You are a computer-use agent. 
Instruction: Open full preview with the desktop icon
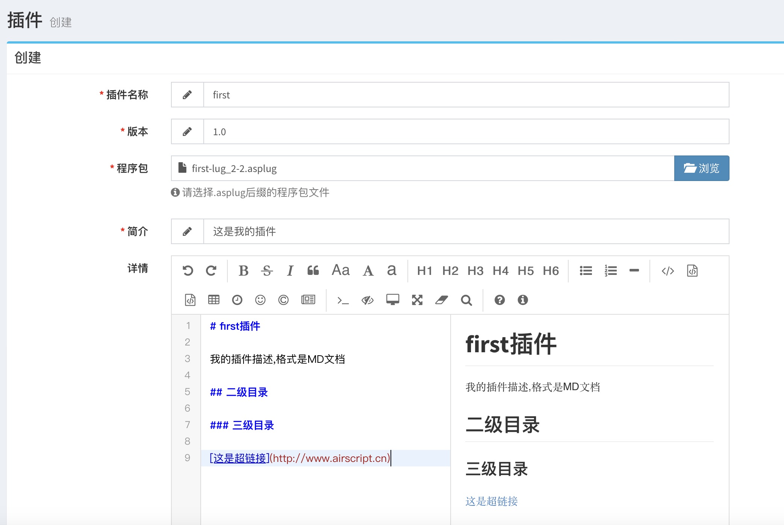(393, 300)
